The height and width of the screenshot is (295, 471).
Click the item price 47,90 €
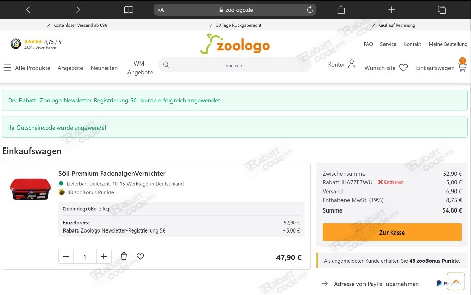(x=289, y=257)
